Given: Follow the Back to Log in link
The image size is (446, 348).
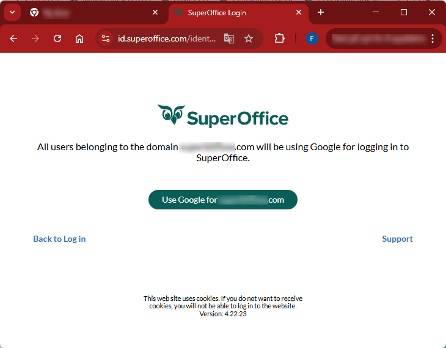Looking at the screenshot, I should [x=59, y=239].
